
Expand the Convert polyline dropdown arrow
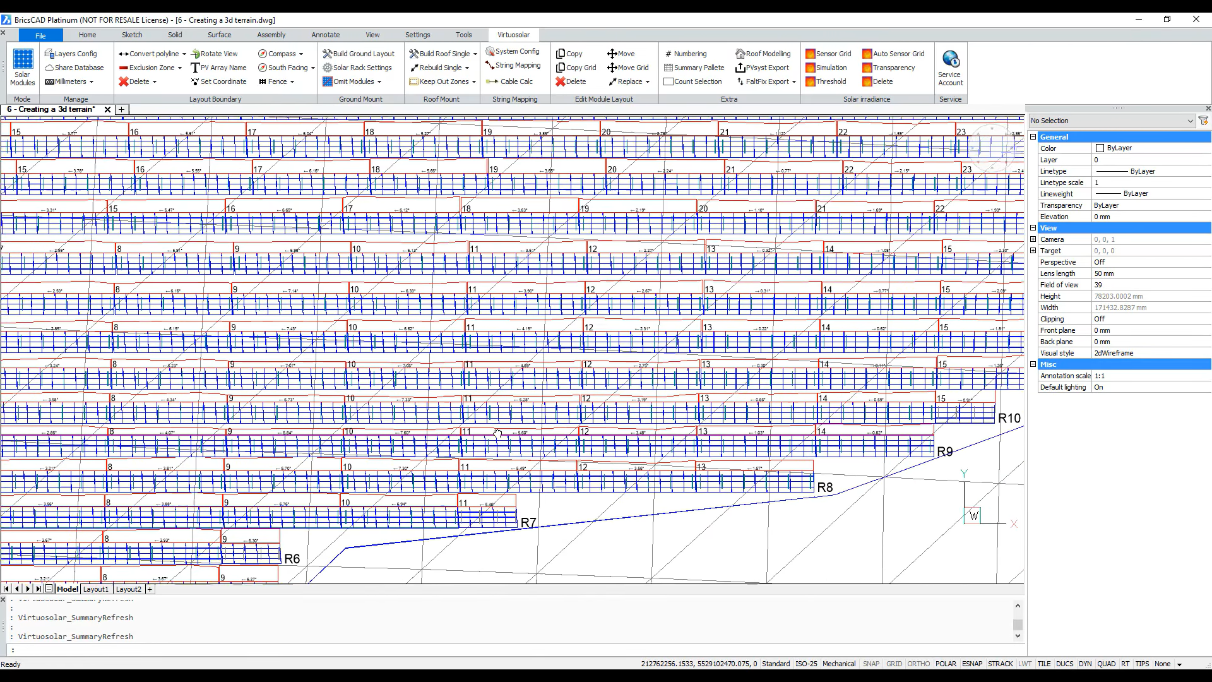pyautogui.click(x=184, y=54)
